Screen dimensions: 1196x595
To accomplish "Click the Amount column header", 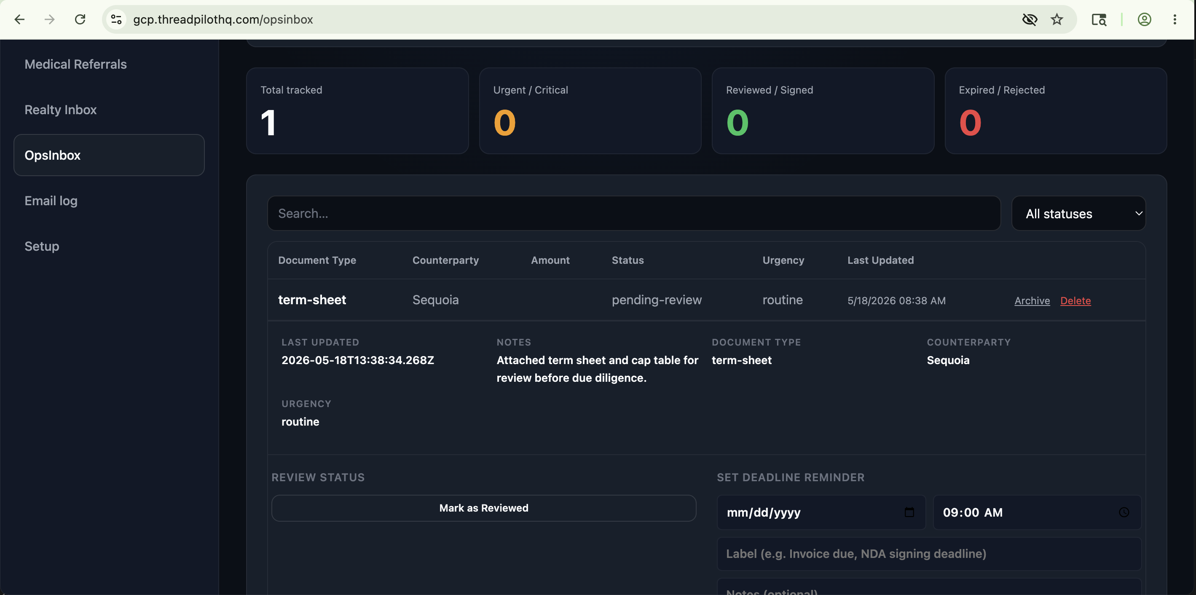I will pyautogui.click(x=550, y=260).
